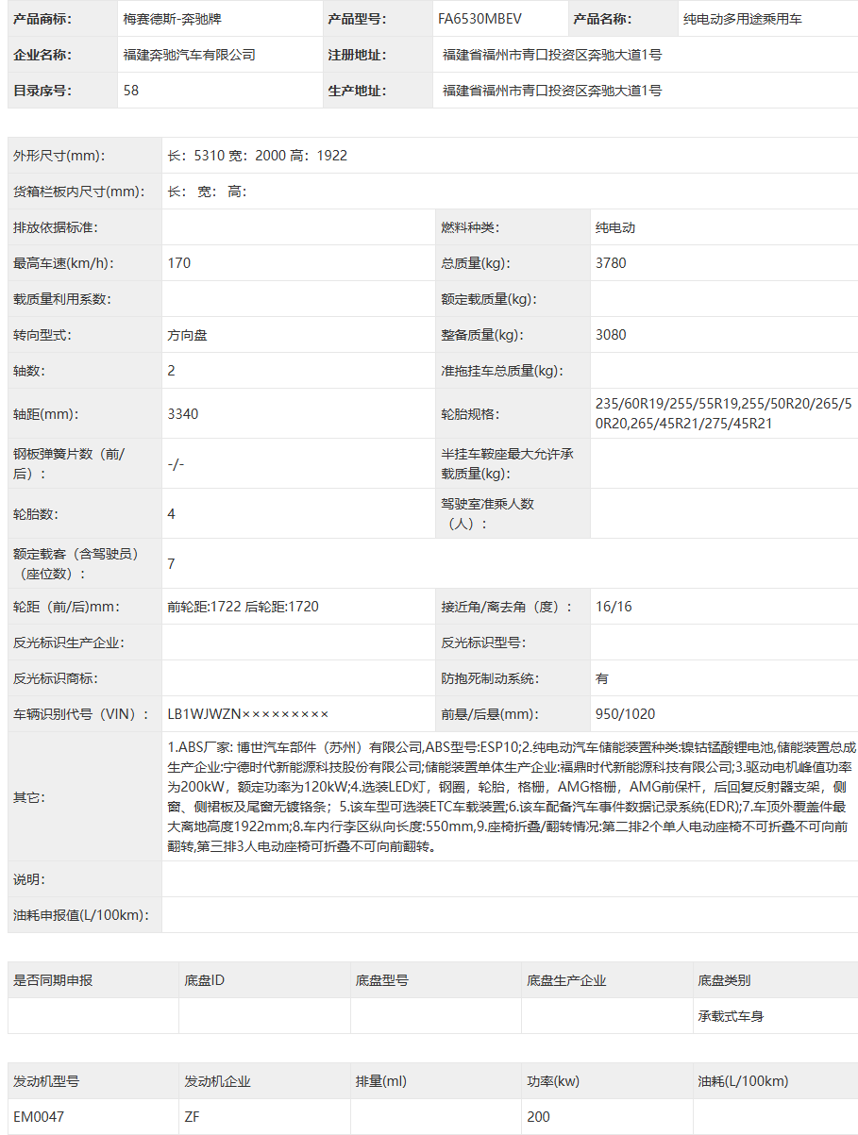Click the 底盘ID column header
The image size is (858, 1135).
click(x=204, y=980)
